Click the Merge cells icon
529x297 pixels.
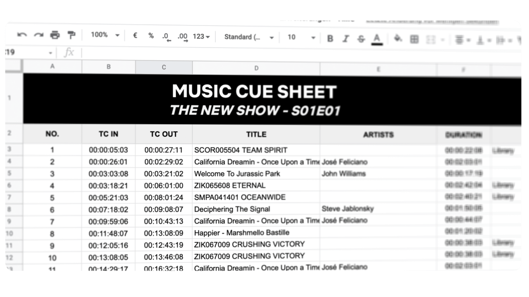(x=431, y=40)
